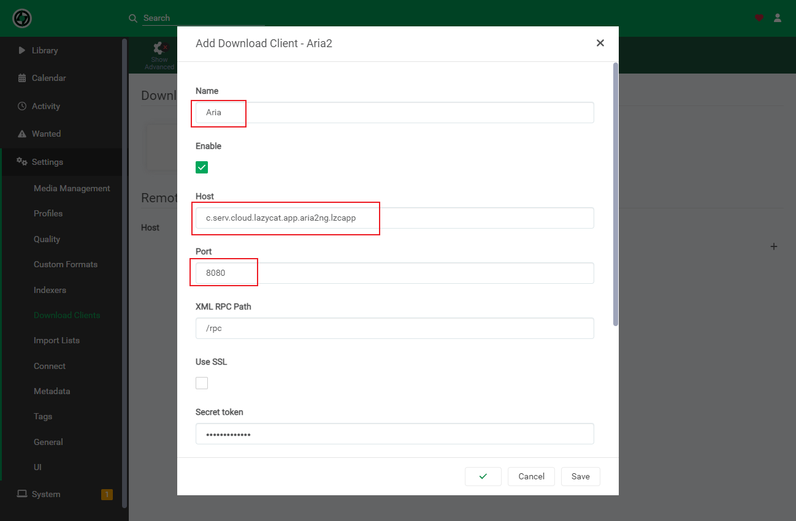Click the plus icon to add remote path mapping
Image resolution: width=796 pixels, height=521 pixels.
tap(774, 246)
